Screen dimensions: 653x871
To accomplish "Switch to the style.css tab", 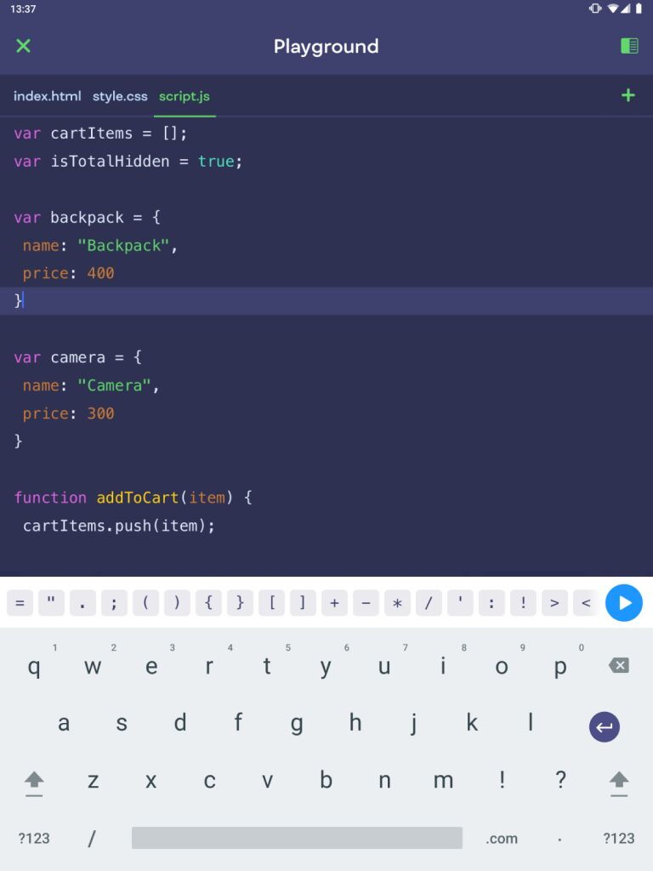I will click(x=120, y=96).
